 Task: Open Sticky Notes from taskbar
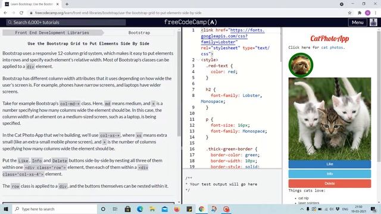pyautogui.click(x=189, y=209)
